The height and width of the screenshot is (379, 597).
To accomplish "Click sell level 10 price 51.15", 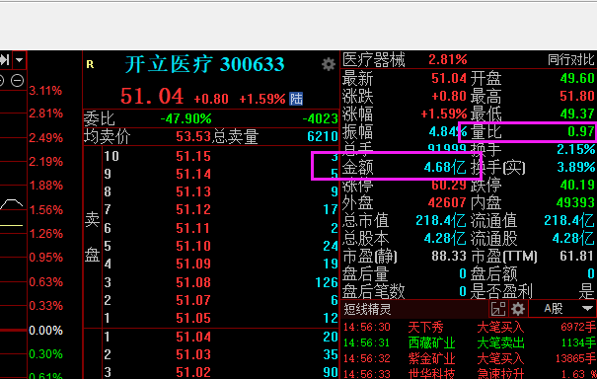I will (193, 156).
